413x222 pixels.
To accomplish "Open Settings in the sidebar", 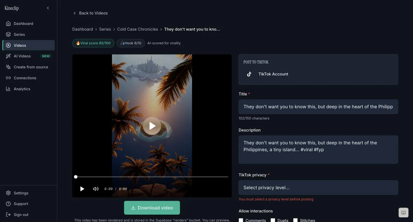I will click(29, 193).
